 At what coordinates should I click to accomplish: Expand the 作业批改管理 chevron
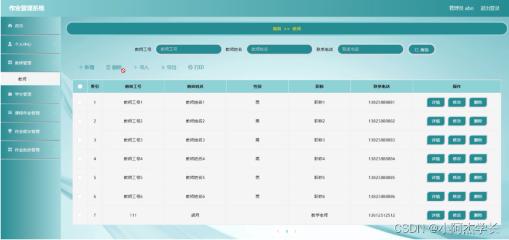click(x=55, y=149)
